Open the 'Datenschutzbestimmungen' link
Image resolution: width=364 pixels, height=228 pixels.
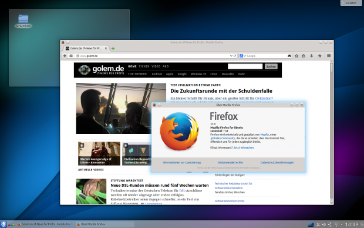(x=277, y=163)
